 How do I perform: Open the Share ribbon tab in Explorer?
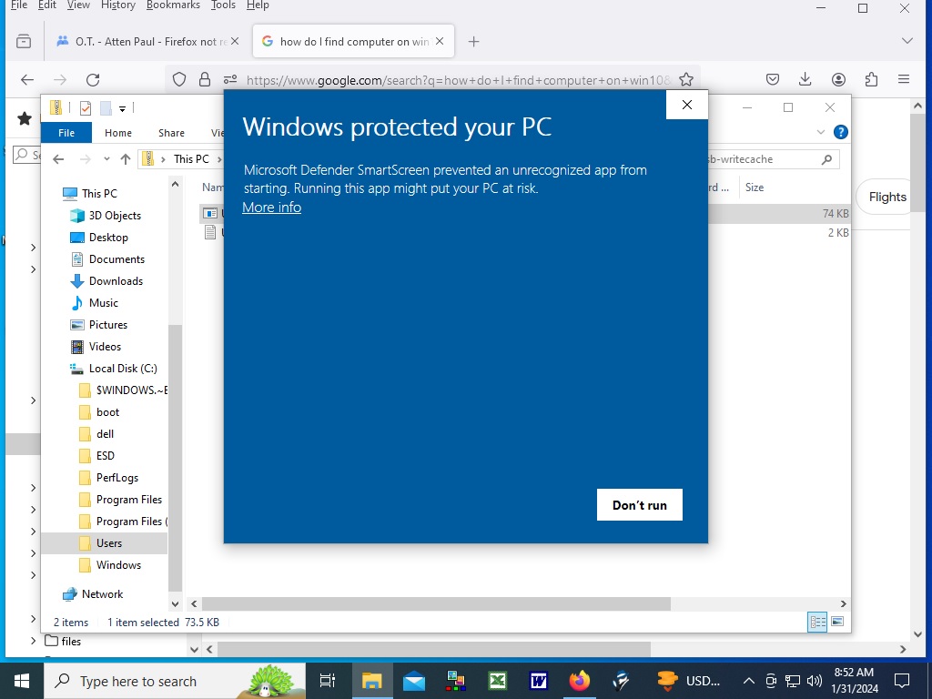pyautogui.click(x=171, y=133)
